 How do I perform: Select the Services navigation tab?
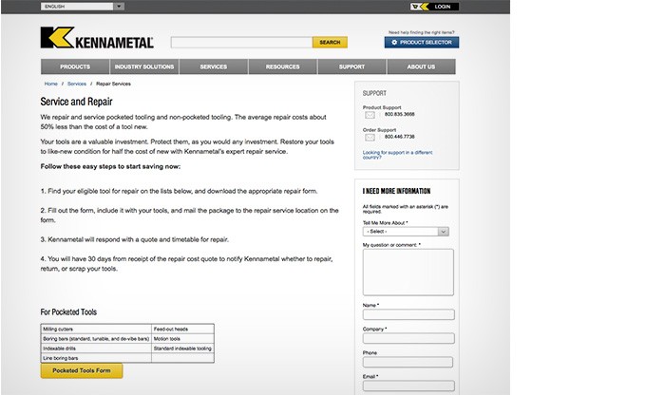(x=214, y=66)
